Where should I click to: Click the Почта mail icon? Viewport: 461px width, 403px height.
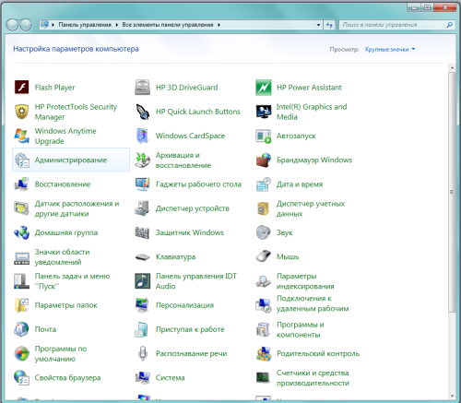pos(21,329)
